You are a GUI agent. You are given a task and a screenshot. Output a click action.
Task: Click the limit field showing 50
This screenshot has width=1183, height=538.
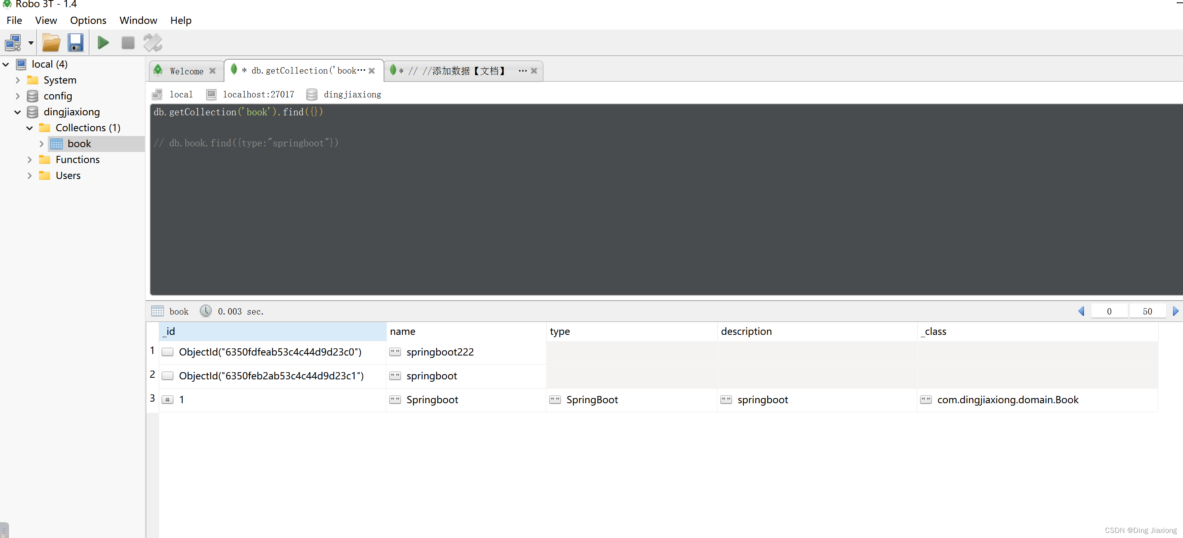coord(1147,311)
